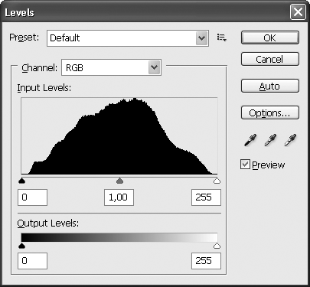Select the gray point eyedropper
Viewport: 310px width, 287px height.
[x=270, y=140]
